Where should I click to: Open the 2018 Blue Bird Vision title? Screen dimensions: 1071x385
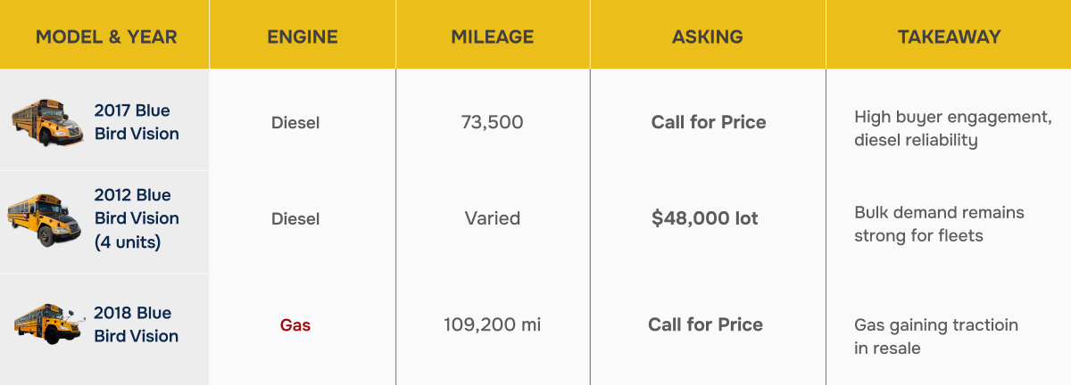click(137, 324)
